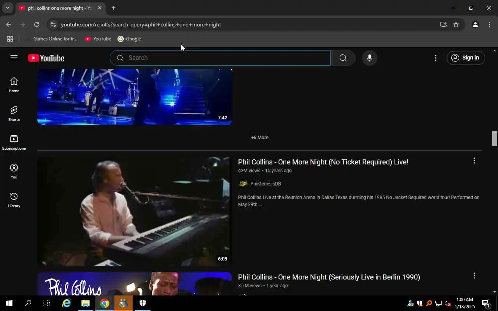This screenshot has width=498, height=311.
Task: Open the Windows Start menu
Action: click(x=9, y=303)
